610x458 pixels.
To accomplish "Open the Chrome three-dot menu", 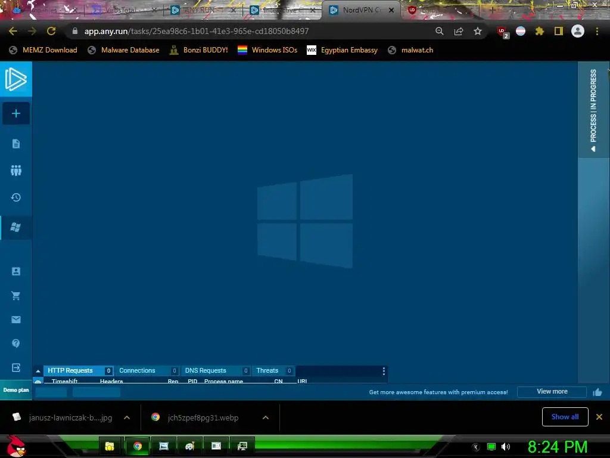I will [x=597, y=31].
